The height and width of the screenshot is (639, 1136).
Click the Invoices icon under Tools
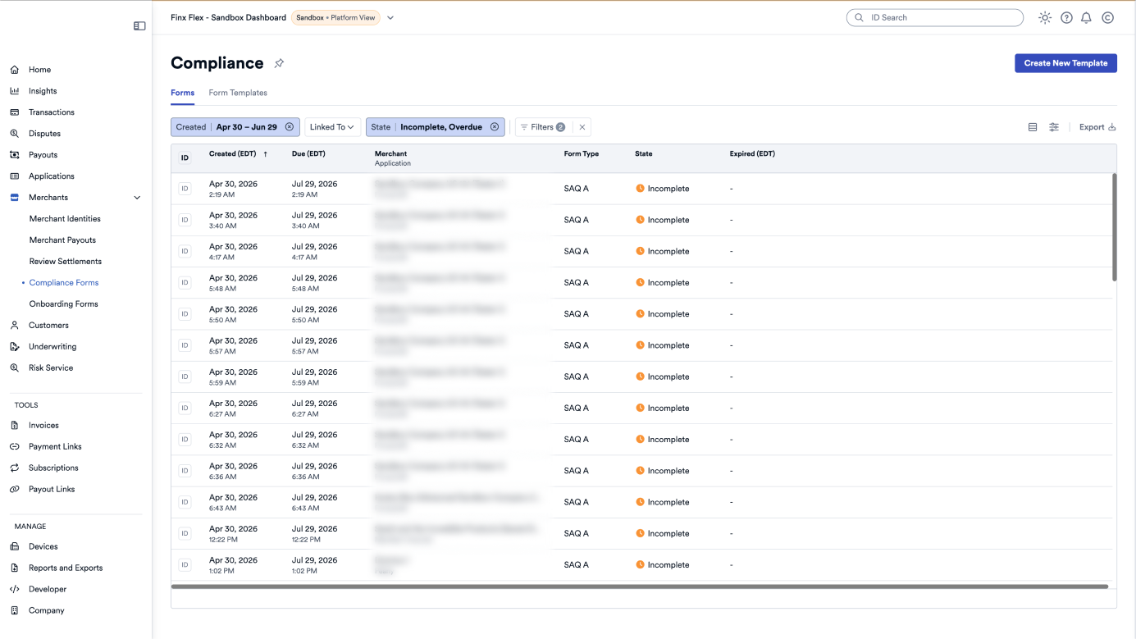point(15,426)
